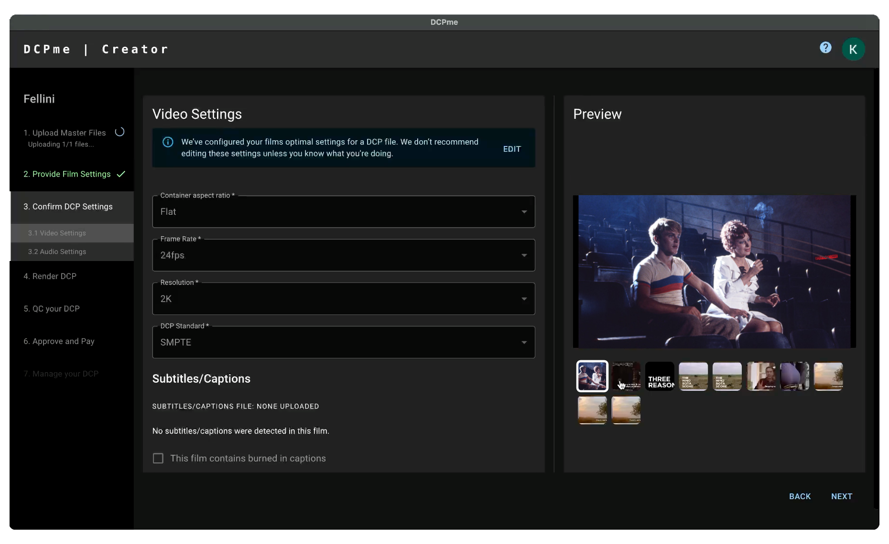Select the first preview thumbnail of couple

coord(592,377)
